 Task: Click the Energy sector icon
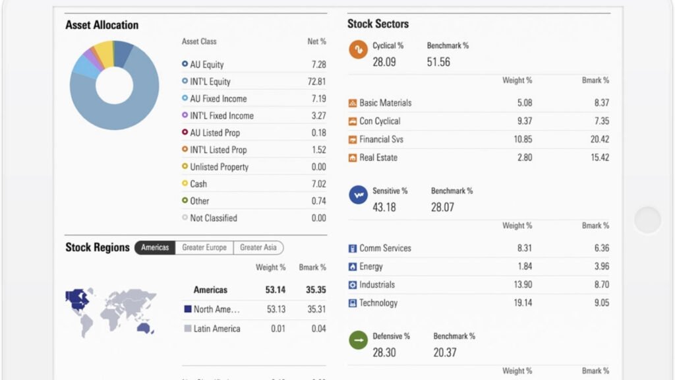point(353,267)
